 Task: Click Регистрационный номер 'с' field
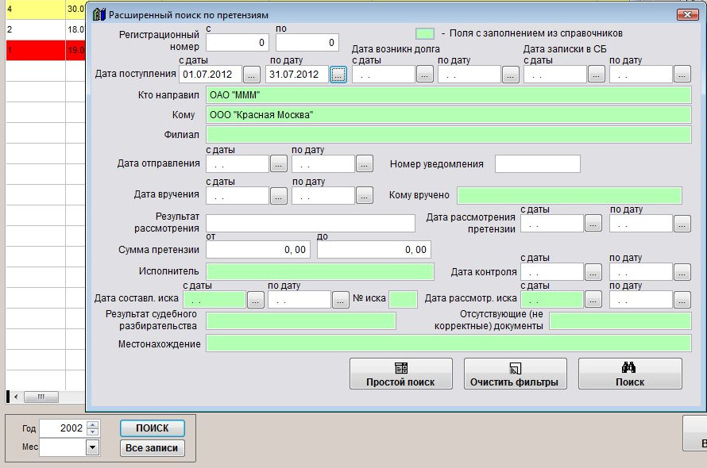point(238,43)
